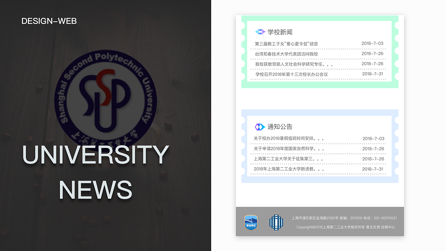Open news item 第三届教工子女"爱心夏令营"结营
446x251 pixels.
tap(286, 44)
